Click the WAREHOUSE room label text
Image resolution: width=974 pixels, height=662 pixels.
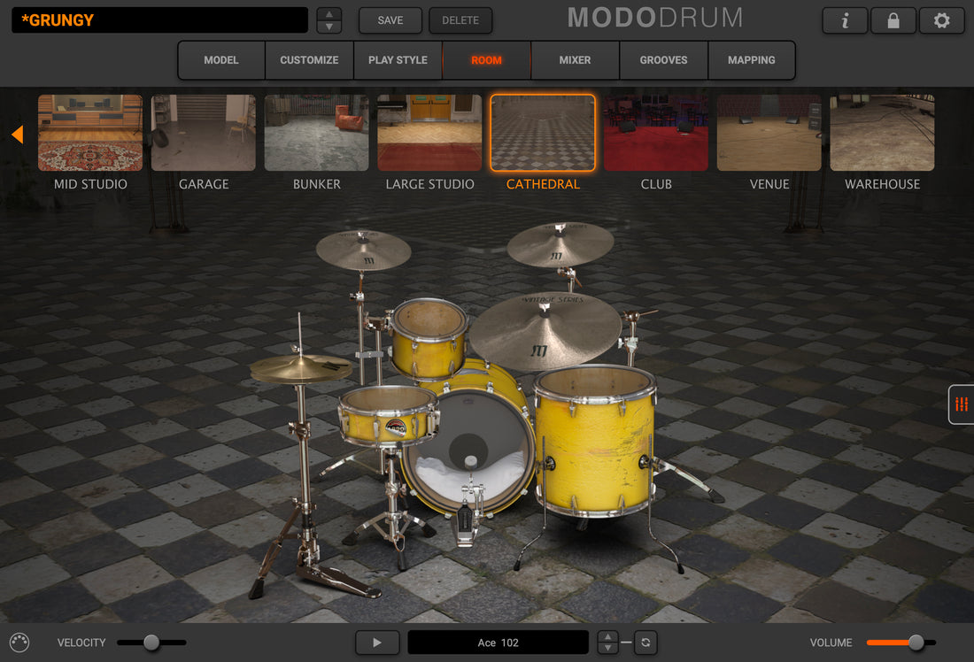[x=882, y=184]
